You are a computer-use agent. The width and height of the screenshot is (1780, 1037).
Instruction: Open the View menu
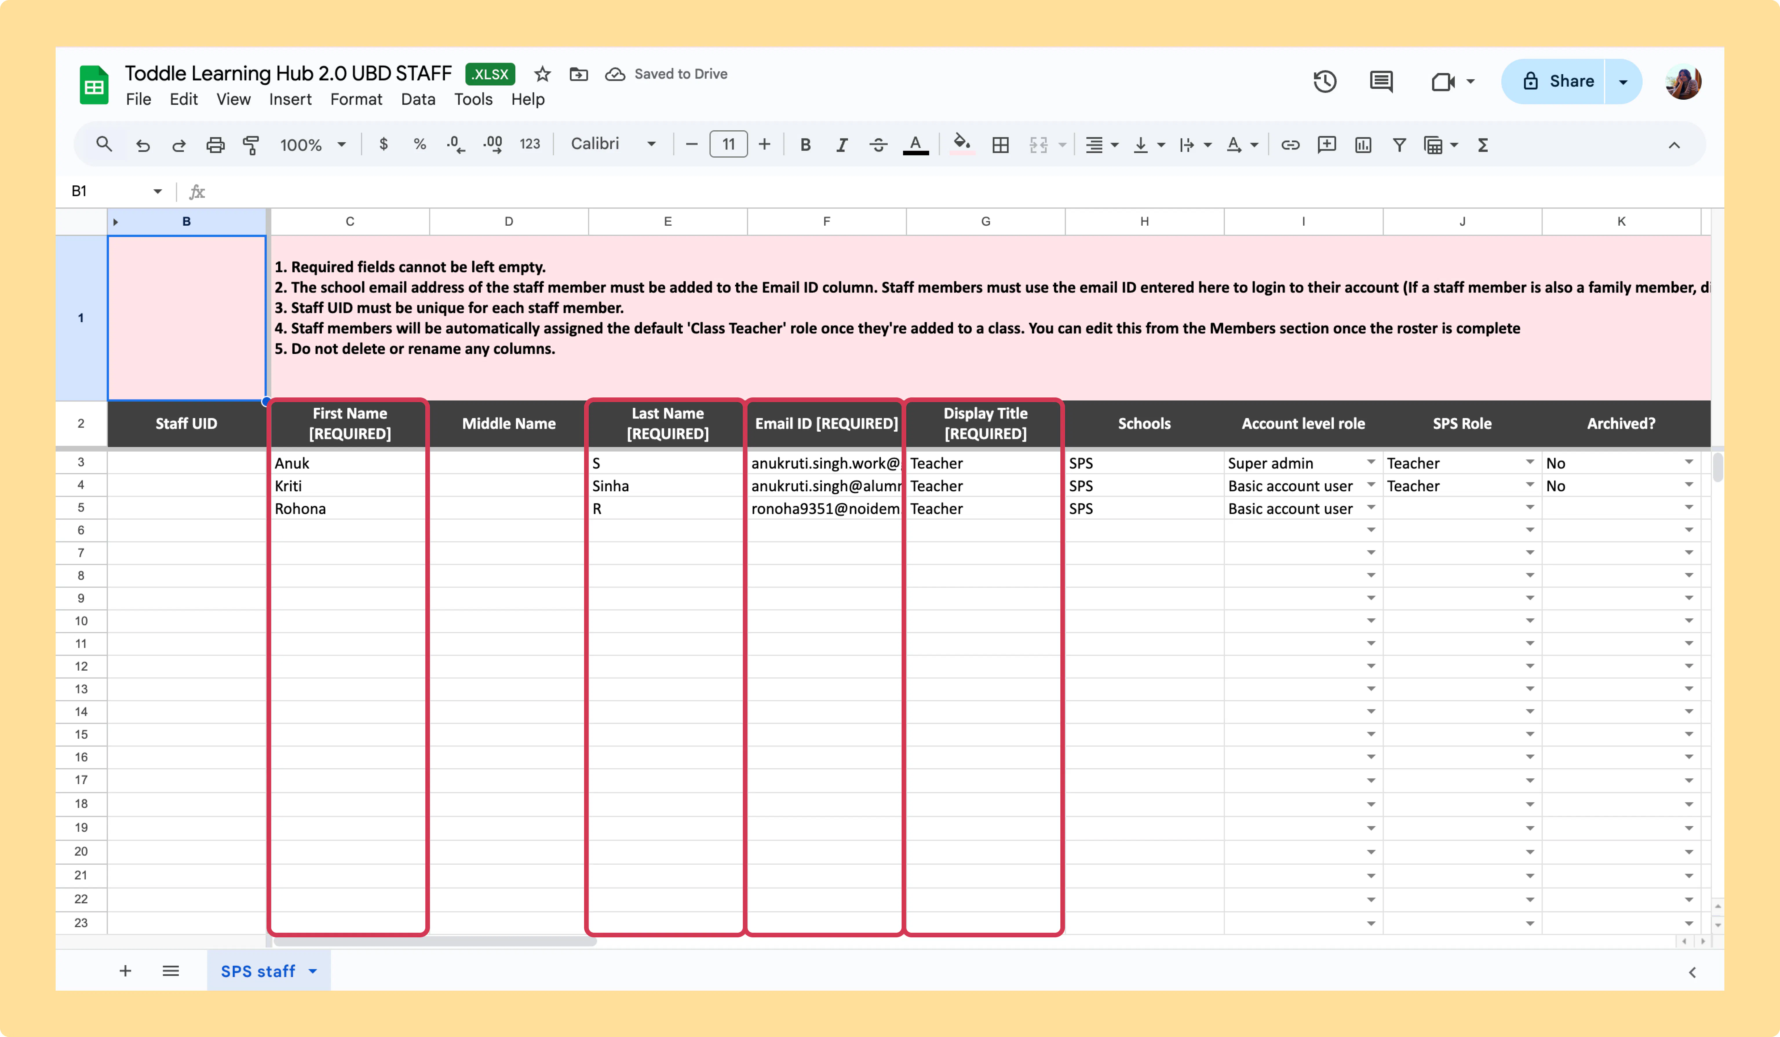pos(233,100)
